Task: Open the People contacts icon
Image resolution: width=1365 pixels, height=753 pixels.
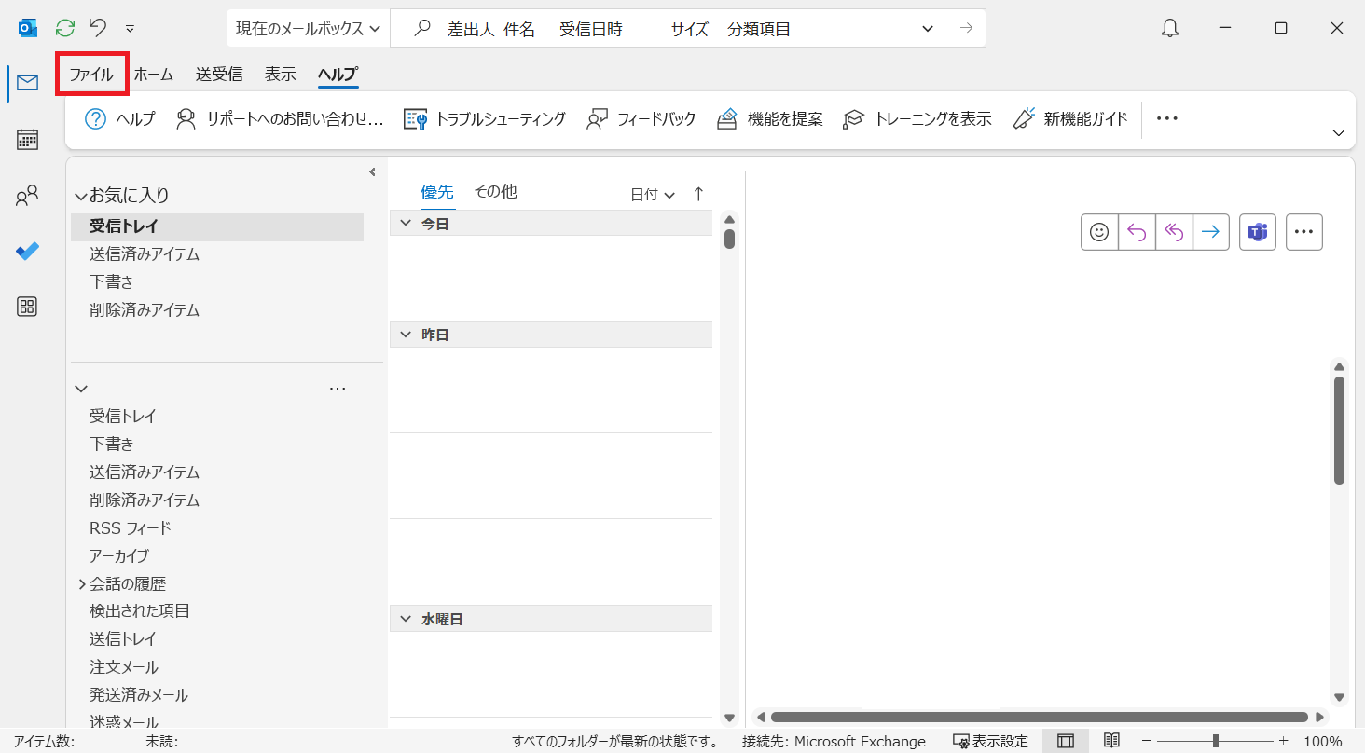Action: (27, 196)
